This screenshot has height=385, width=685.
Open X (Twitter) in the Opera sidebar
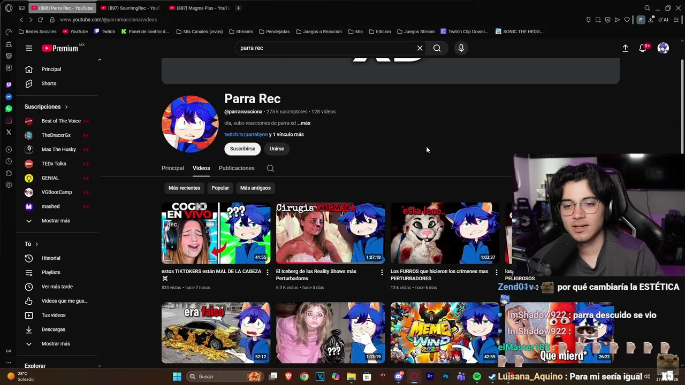coord(9,132)
